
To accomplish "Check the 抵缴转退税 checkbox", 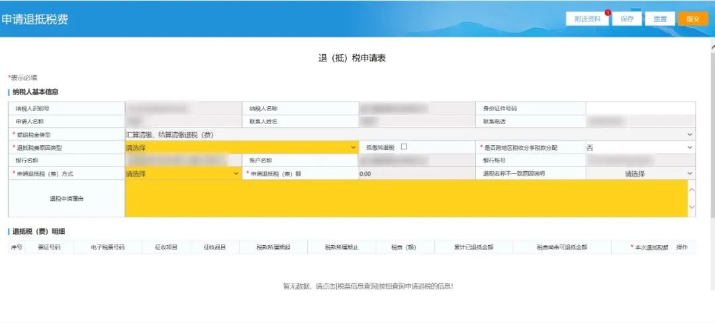I will [404, 147].
